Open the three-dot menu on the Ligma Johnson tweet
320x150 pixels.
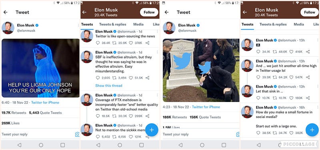pos(78,25)
